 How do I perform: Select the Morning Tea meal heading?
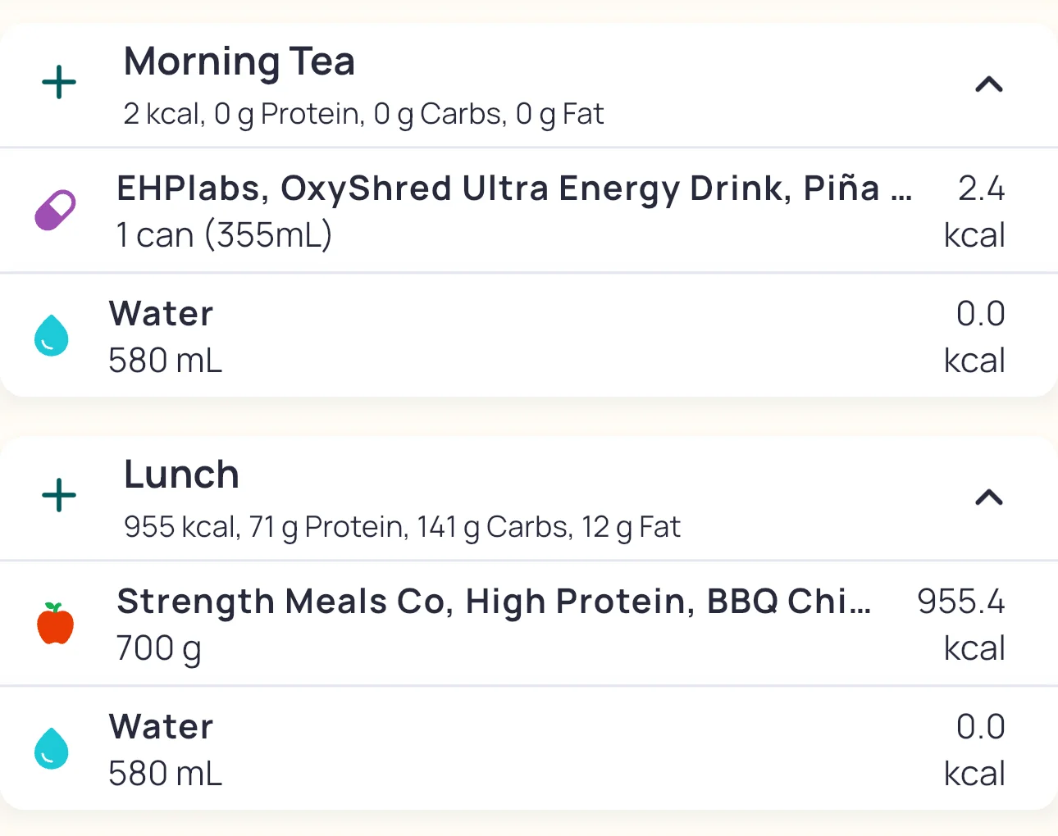click(x=239, y=61)
